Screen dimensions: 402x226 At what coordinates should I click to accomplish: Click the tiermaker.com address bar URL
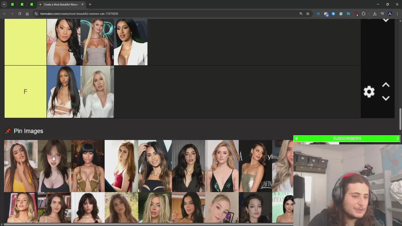(x=79, y=14)
